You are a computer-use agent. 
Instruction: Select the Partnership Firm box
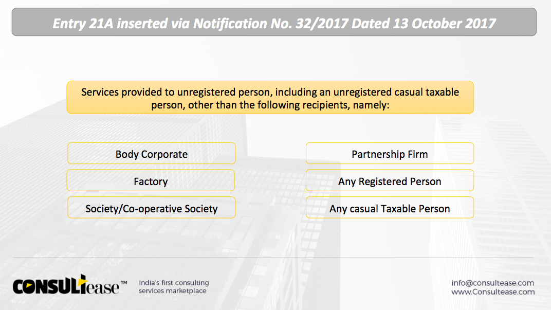(390, 153)
